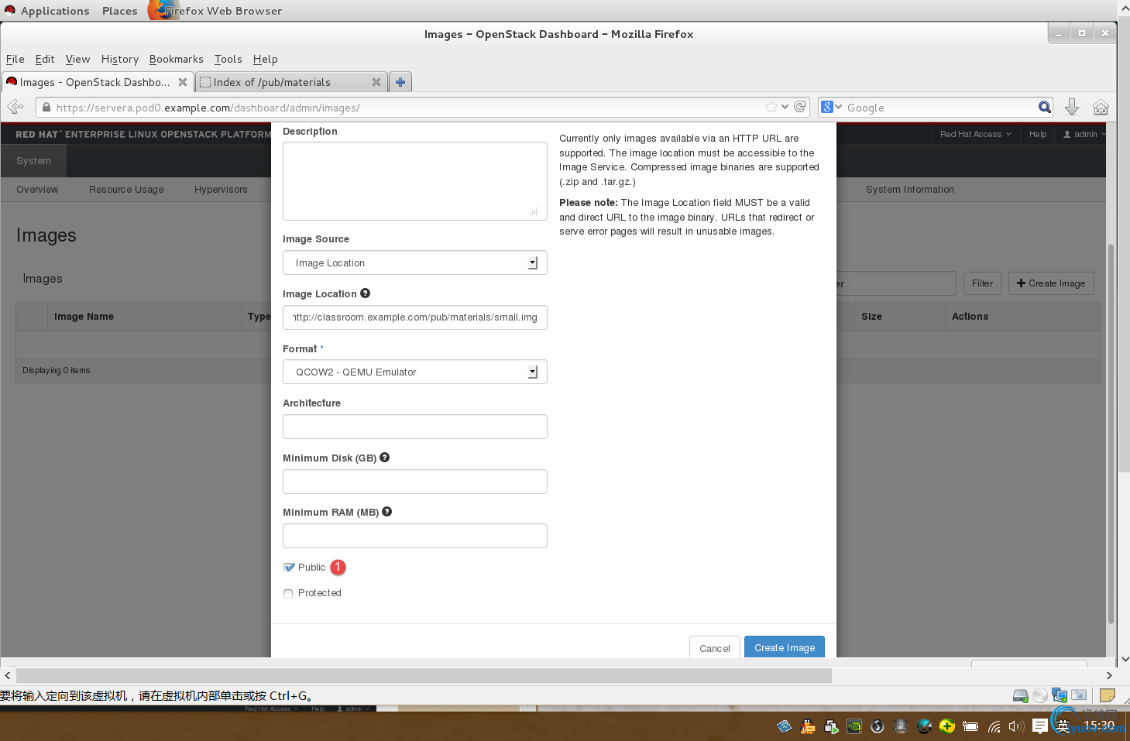1130x741 pixels.
Task: Open the Google search engine selector
Action: click(x=832, y=107)
